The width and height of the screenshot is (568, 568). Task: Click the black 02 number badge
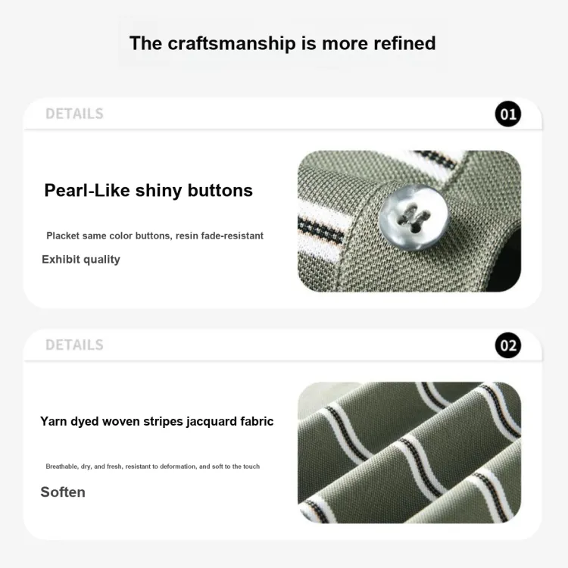click(x=508, y=345)
